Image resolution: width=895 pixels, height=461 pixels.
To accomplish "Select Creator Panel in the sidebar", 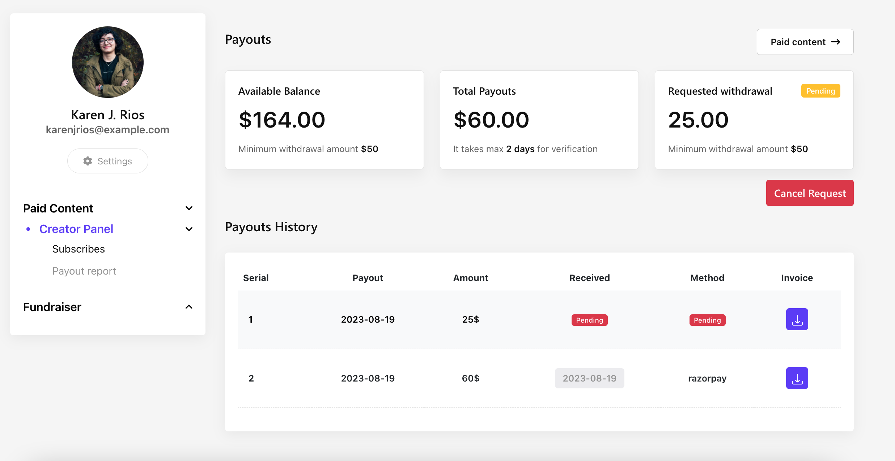I will tap(76, 229).
